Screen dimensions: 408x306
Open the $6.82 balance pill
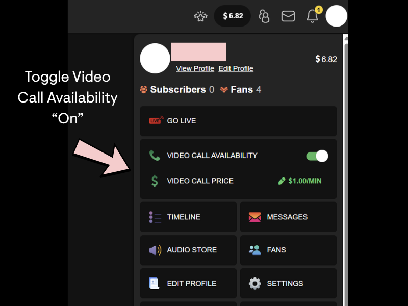(x=233, y=16)
